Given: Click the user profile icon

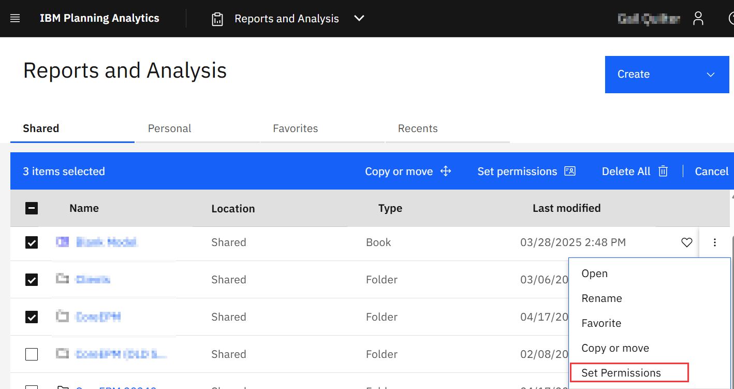Looking at the screenshot, I should point(698,19).
